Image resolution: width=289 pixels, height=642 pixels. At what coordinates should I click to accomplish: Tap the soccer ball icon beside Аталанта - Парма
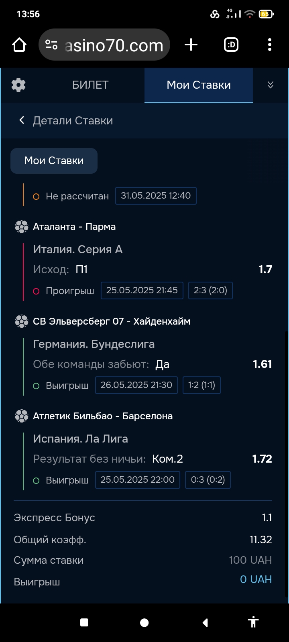pyautogui.click(x=21, y=227)
